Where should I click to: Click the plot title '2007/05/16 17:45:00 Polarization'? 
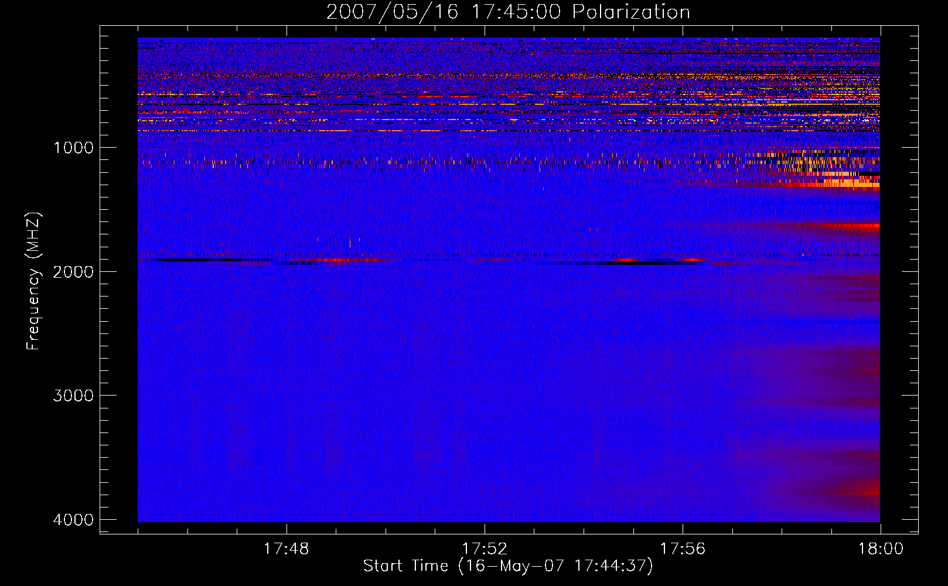(x=508, y=12)
